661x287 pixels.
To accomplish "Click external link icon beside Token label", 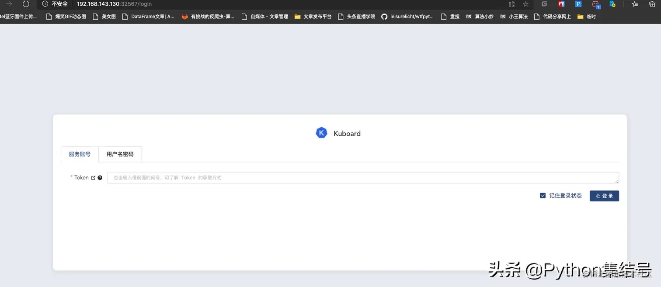I will tap(92, 177).
